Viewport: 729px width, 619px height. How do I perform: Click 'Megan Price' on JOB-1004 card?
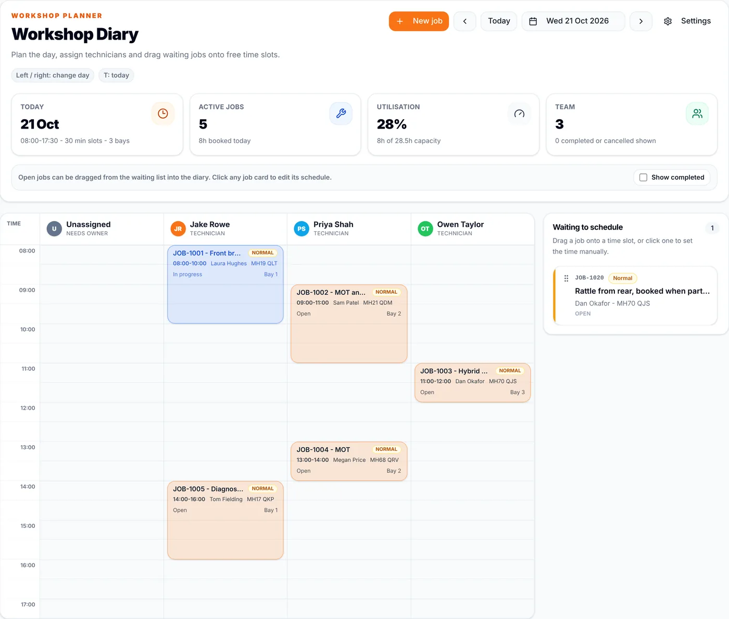coord(349,460)
